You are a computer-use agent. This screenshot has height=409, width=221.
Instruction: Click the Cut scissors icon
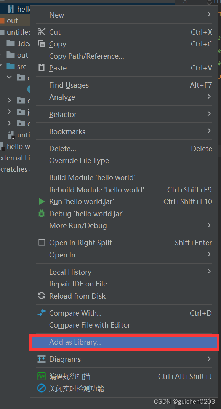coord(41,32)
